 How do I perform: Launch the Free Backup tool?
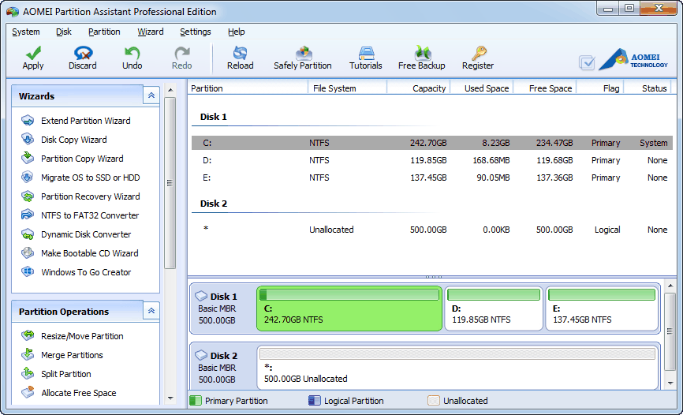[x=421, y=54]
